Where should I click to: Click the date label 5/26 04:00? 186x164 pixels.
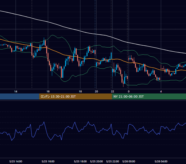(161, 161)
